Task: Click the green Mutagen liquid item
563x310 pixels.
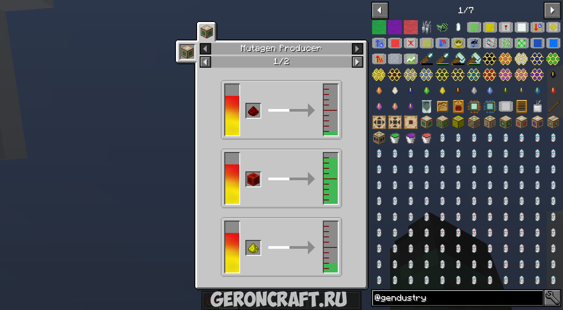Action: (379, 27)
